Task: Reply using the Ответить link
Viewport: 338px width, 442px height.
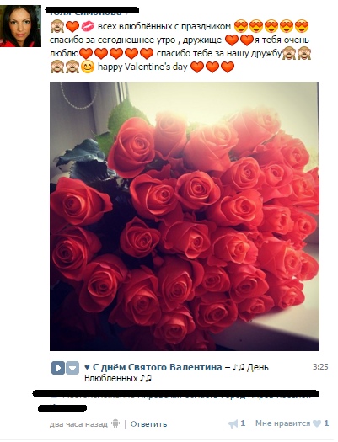Action: click(148, 424)
